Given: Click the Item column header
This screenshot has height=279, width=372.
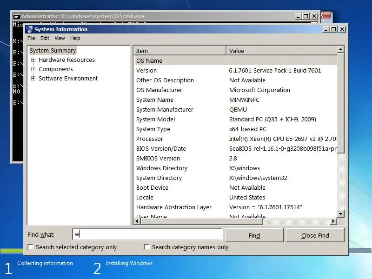Looking at the screenshot, I should [180, 51].
